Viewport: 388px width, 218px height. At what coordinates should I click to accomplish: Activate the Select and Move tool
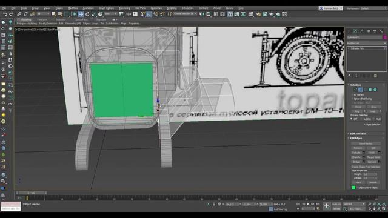(x=81, y=14)
